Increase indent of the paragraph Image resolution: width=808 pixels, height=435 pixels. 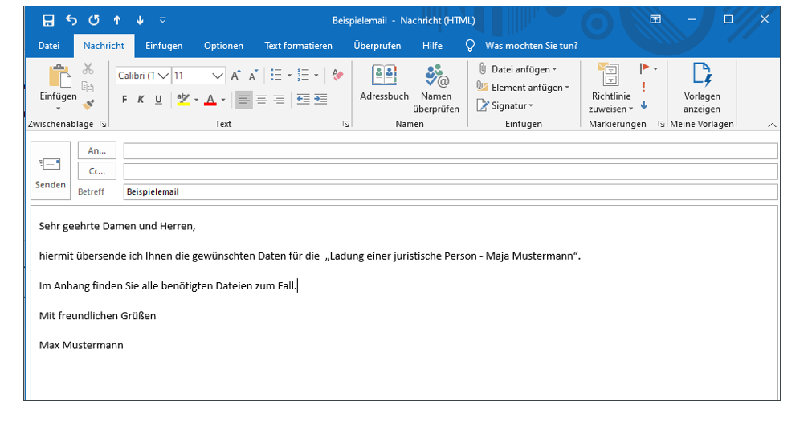pyautogui.click(x=320, y=100)
